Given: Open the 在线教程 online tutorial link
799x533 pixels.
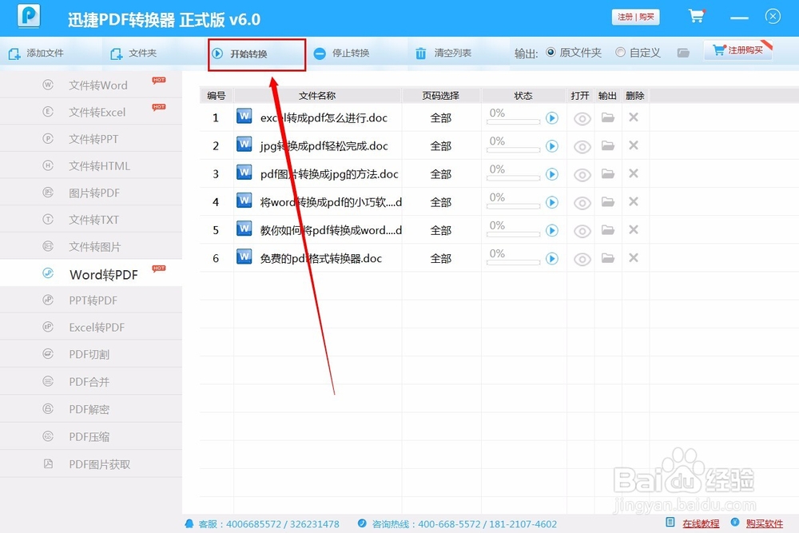Looking at the screenshot, I should pyautogui.click(x=698, y=523).
